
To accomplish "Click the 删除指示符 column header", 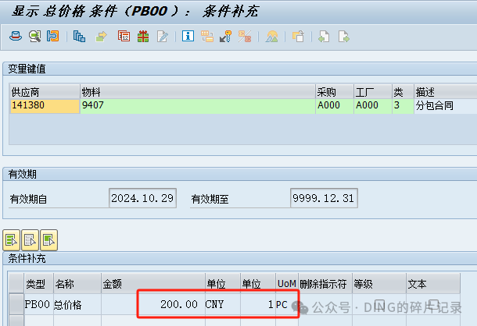I will click(325, 284).
